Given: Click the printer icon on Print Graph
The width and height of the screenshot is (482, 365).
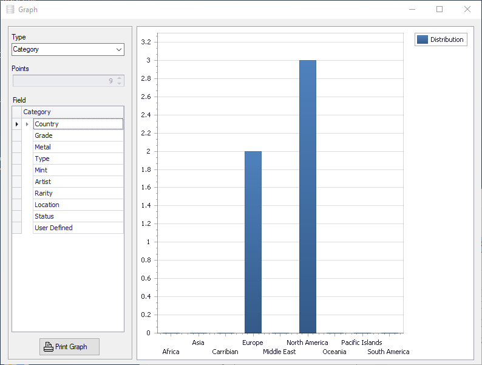Looking at the screenshot, I should (x=49, y=347).
